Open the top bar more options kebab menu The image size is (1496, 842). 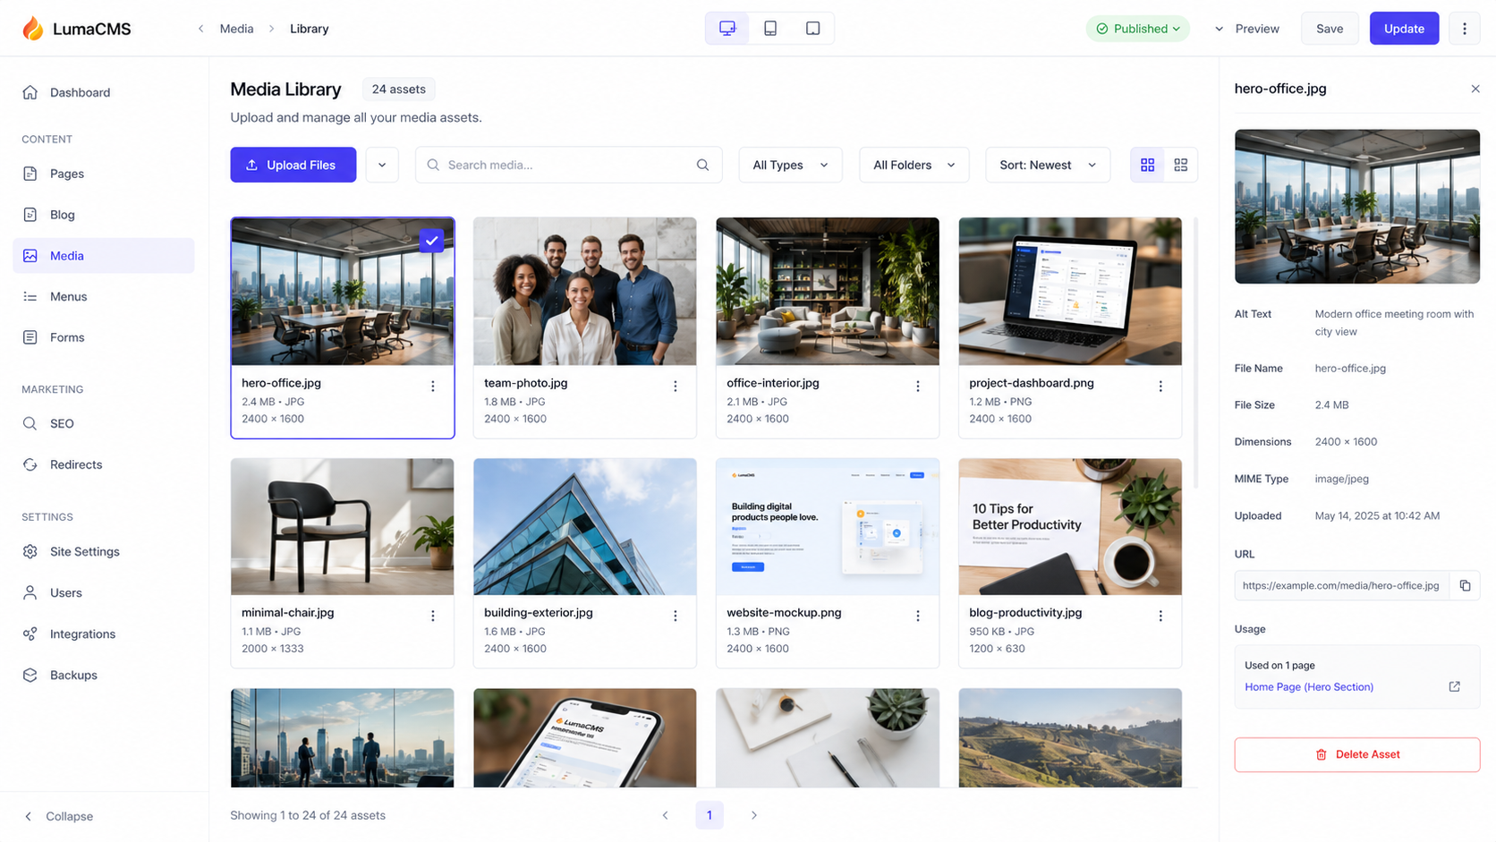coord(1465,29)
